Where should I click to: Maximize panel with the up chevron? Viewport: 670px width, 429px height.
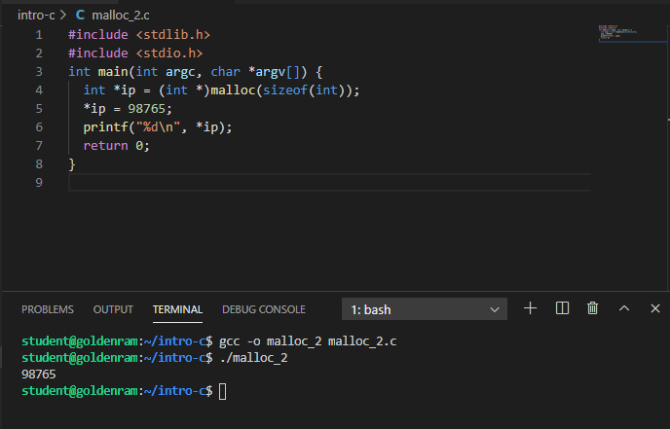pos(624,308)
